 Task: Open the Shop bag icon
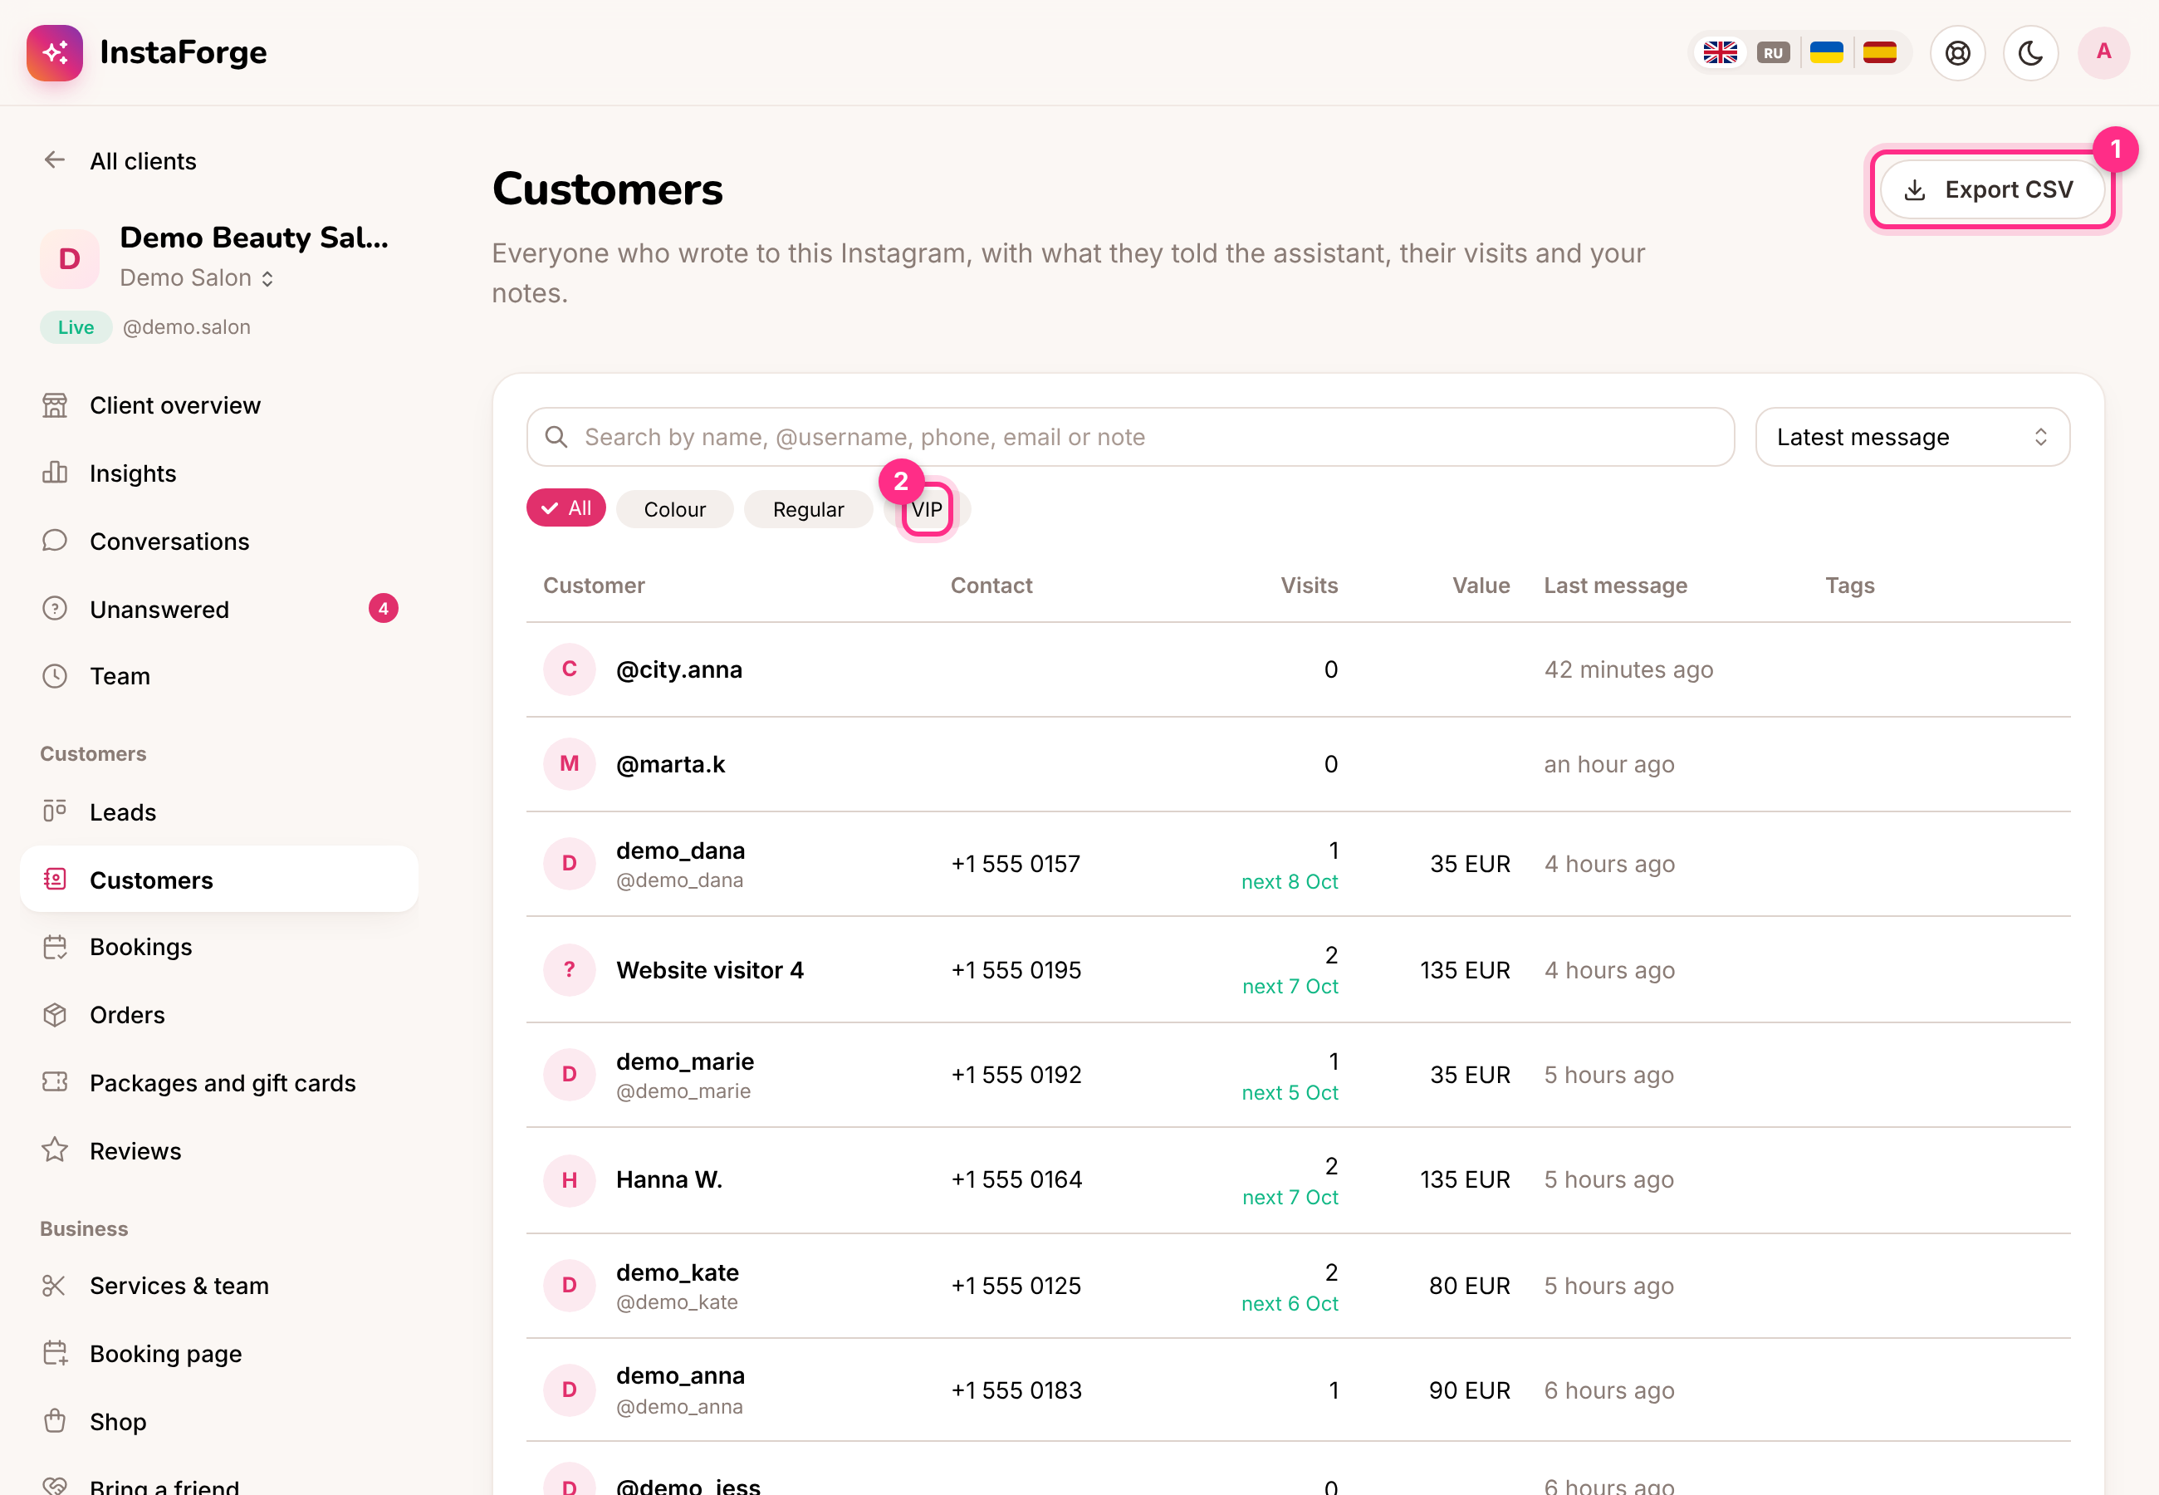point(56,1421)
